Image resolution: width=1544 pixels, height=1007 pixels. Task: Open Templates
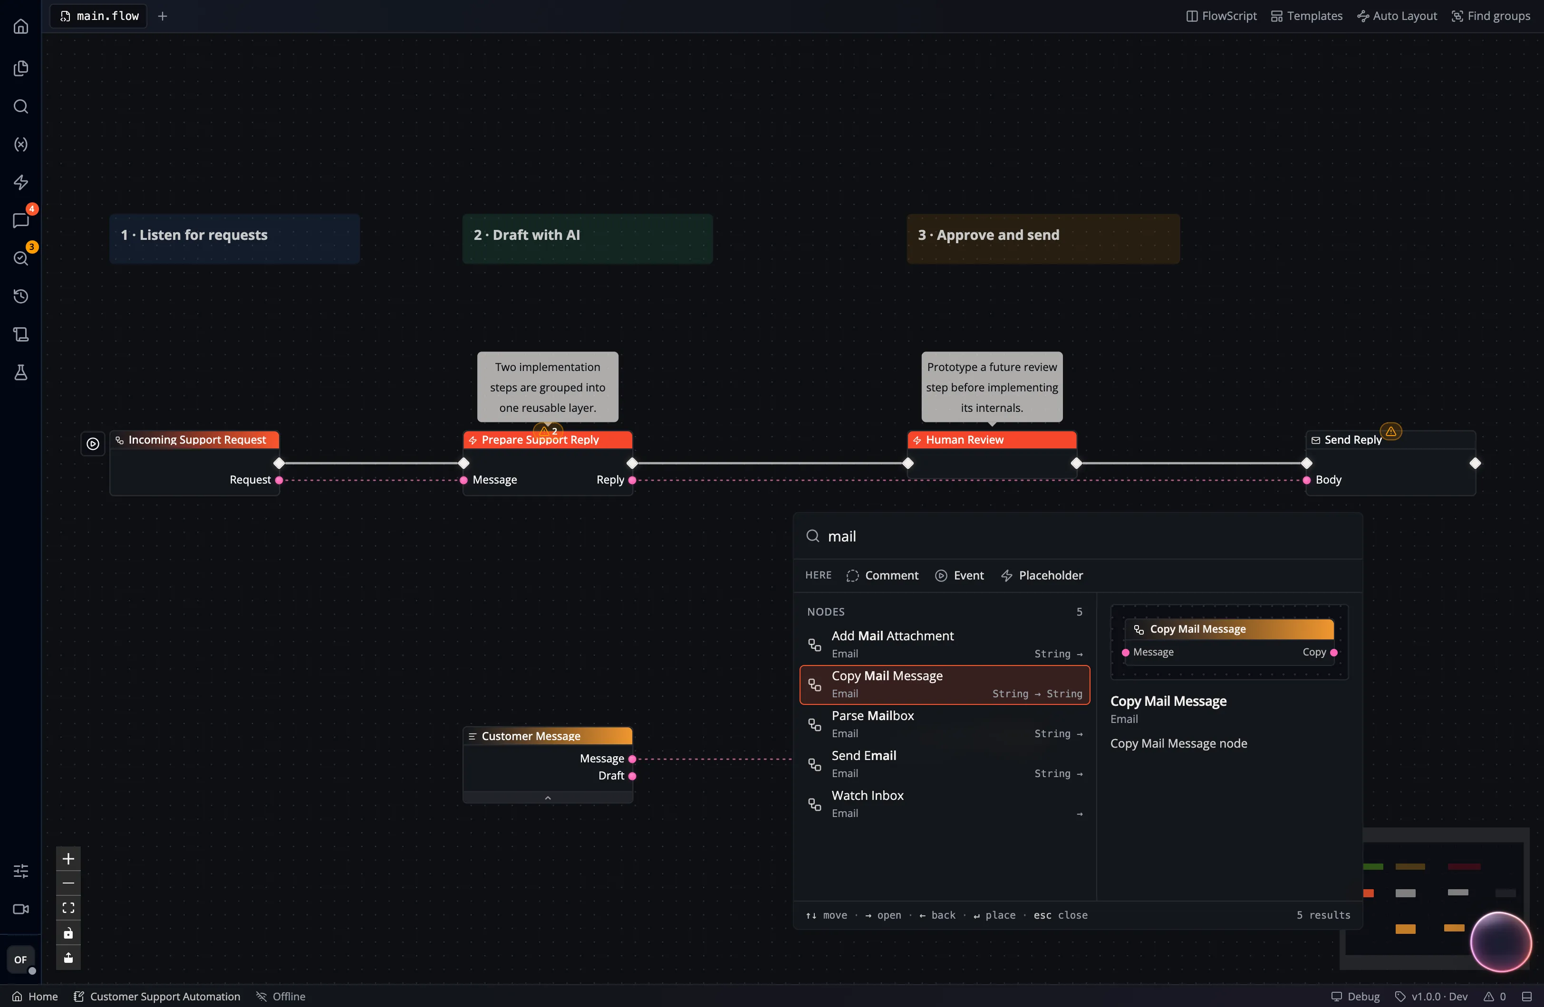coord(1307,16)
